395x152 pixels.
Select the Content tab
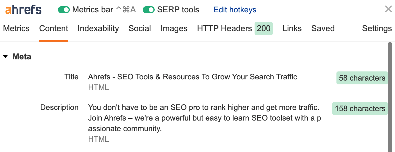54,29
